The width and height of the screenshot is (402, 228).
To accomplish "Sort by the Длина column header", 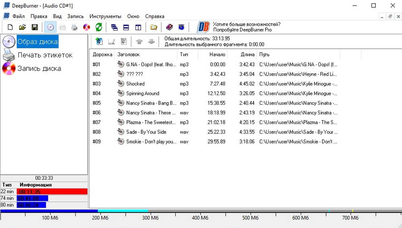I will (242, 54).
